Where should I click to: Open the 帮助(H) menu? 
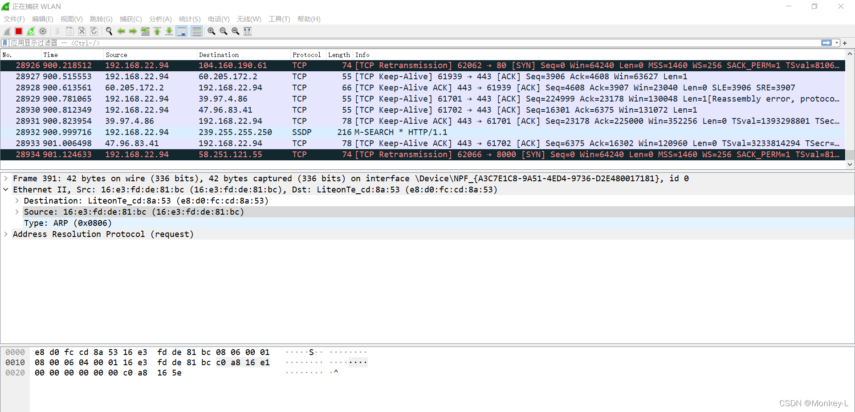coord(309,19)
